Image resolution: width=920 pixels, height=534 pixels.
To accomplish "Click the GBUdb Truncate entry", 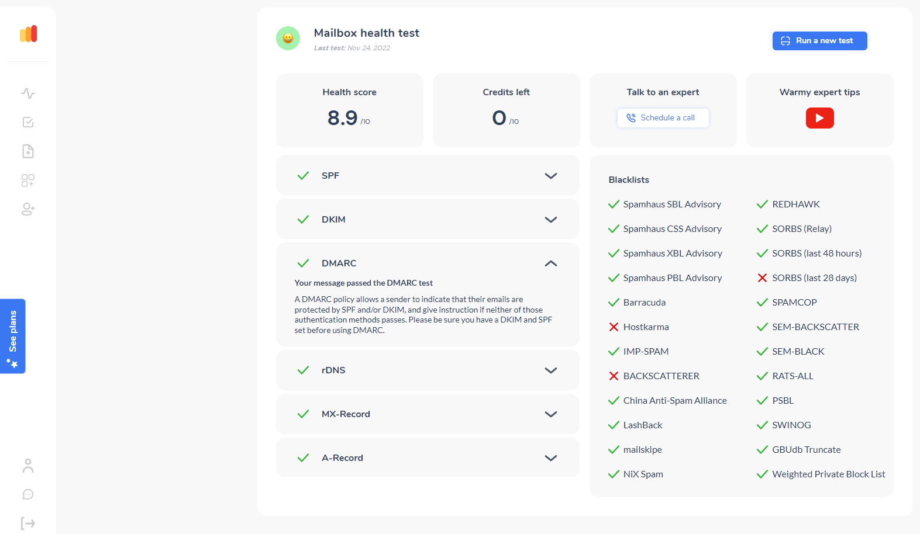I will tap(806, 449).
